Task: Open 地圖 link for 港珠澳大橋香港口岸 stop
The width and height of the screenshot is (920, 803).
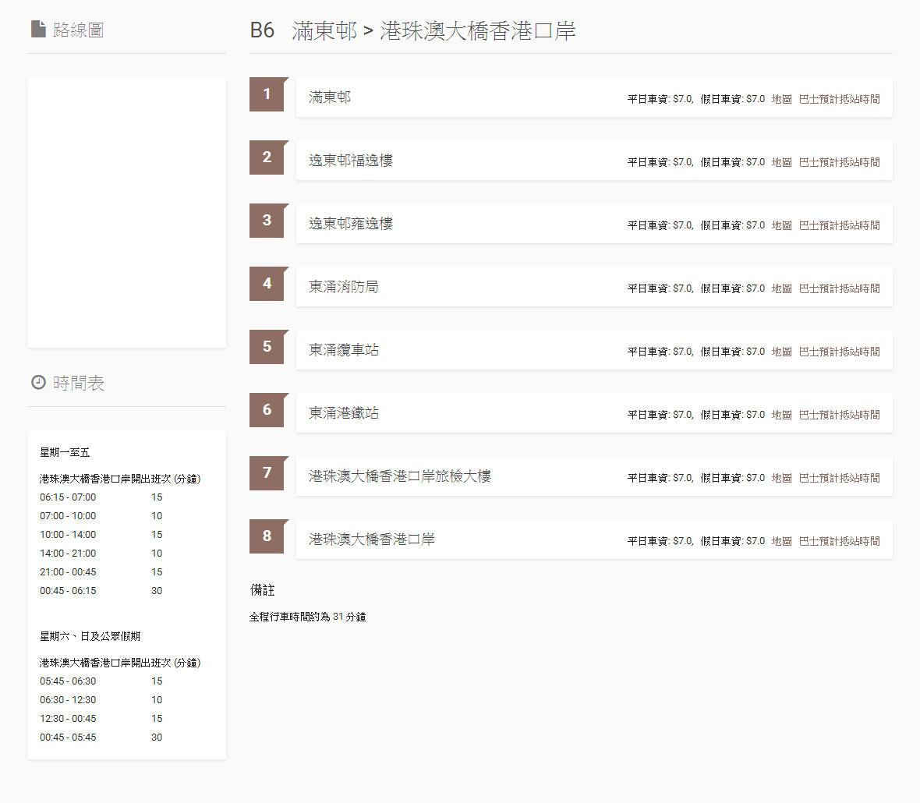Action: pos(781,541)
